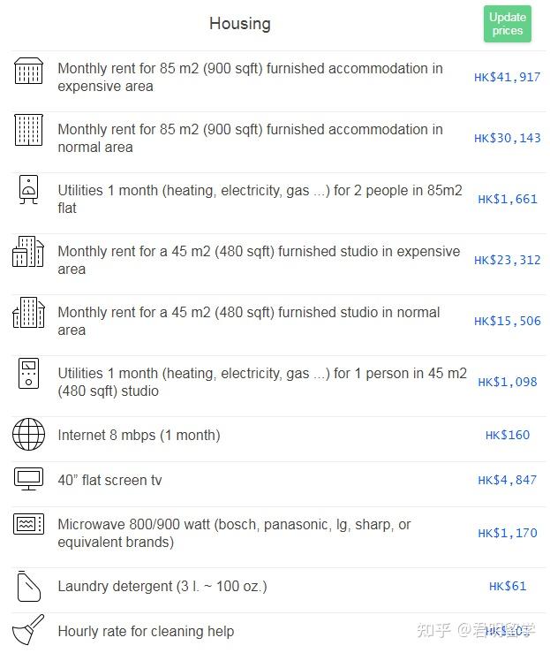Select the HK$1,661 utilities price
This screenshot has width=550, height=653.
coord(507,200)
